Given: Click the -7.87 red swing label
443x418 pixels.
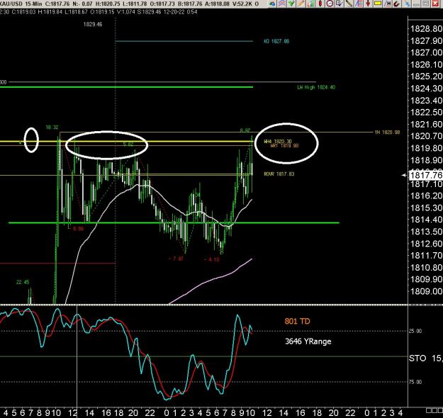Looking at the screenshot, I should pos(176,259).
